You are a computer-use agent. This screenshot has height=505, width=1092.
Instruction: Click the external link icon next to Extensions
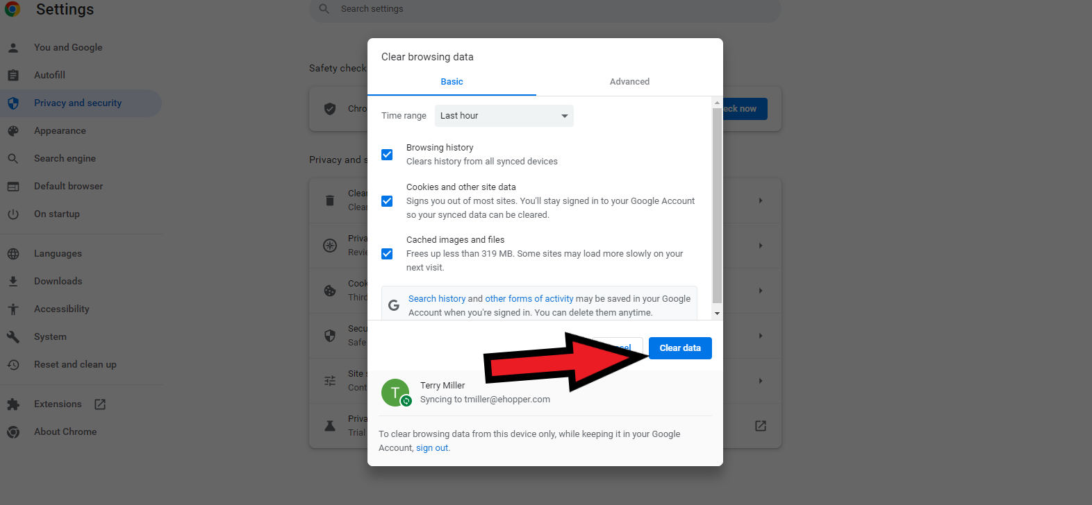tap(100, 404)
